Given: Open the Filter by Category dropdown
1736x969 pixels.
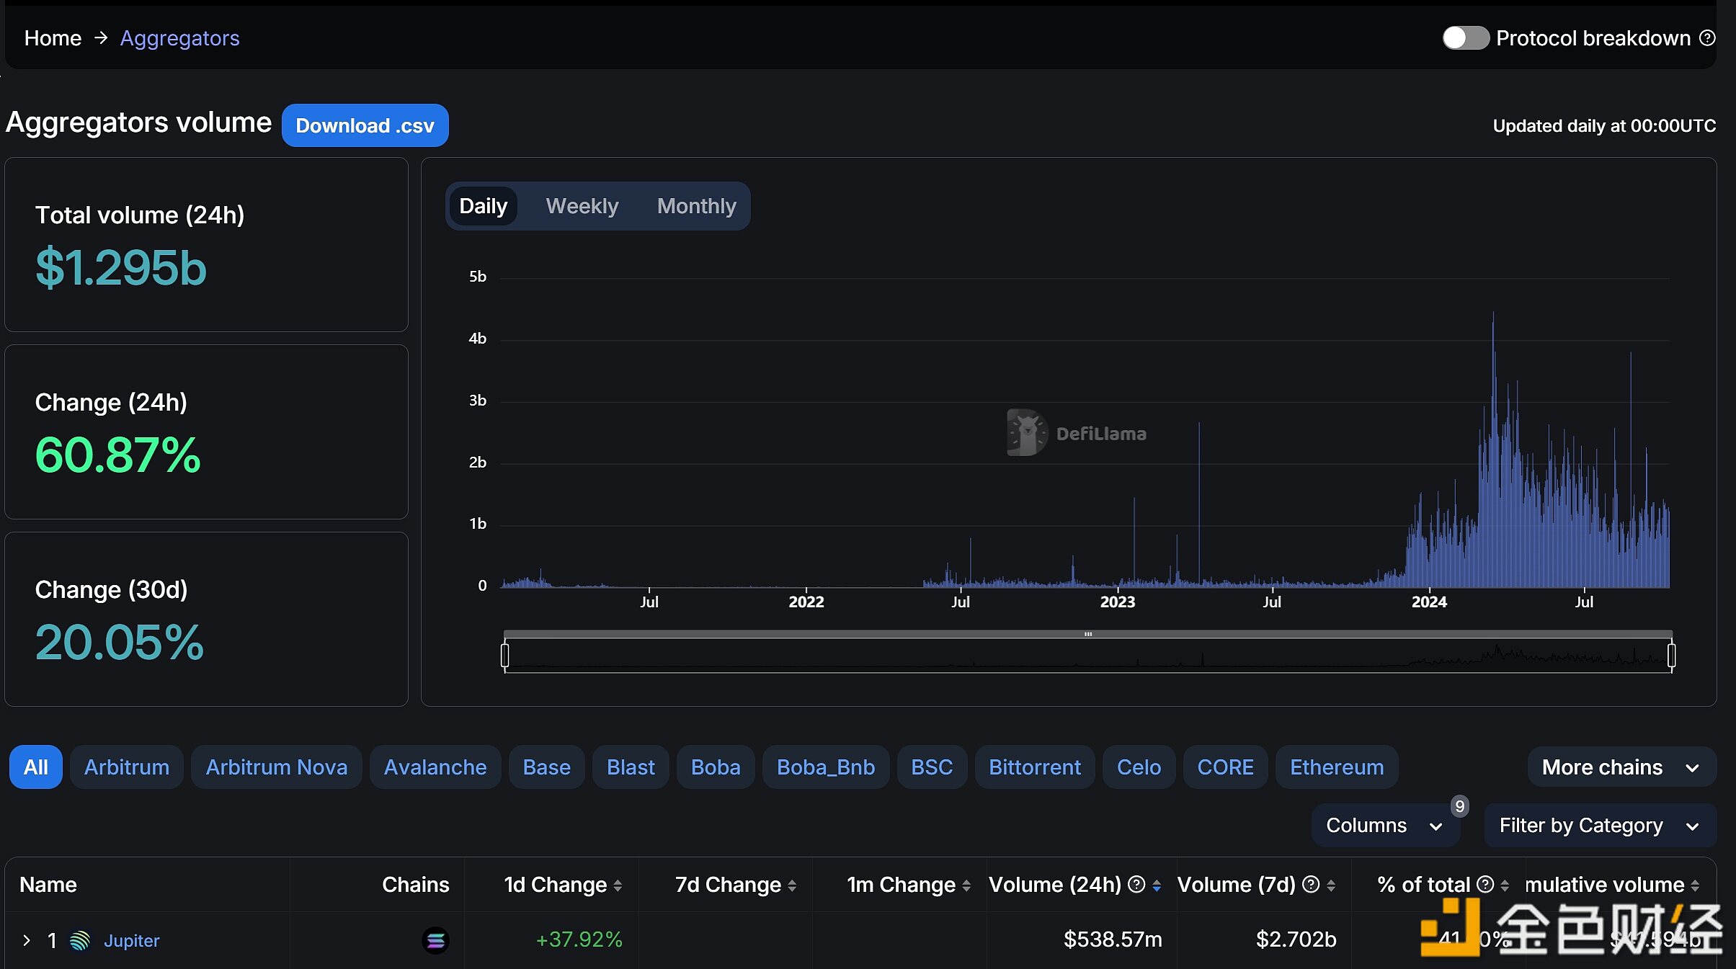Looking at the screenshot, I should [x=1600, y=826].
